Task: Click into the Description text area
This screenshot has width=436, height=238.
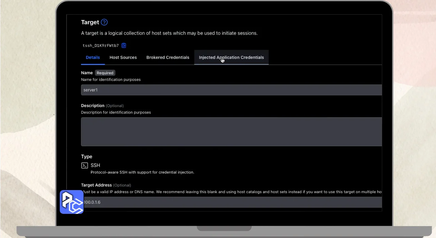Action: coord(231,132)
